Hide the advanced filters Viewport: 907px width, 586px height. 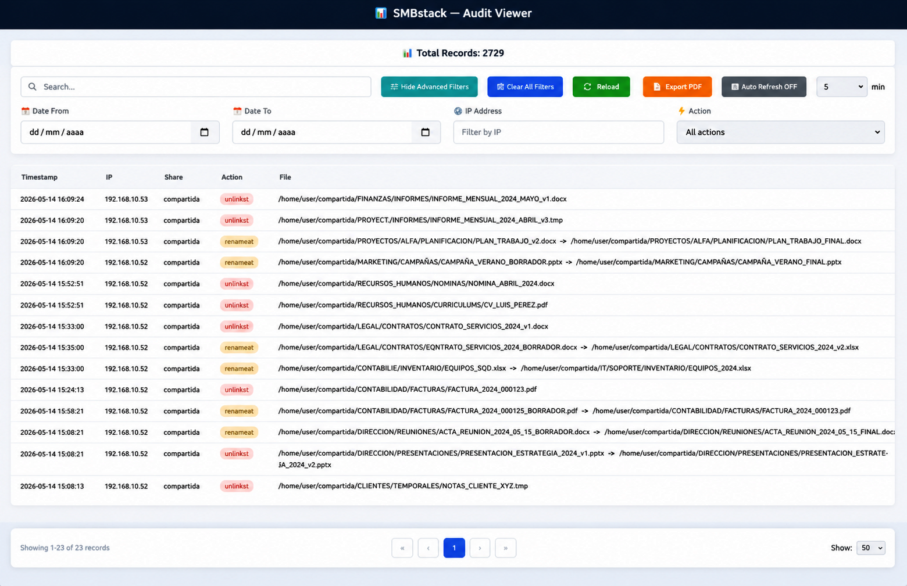(x=429, y=87)
